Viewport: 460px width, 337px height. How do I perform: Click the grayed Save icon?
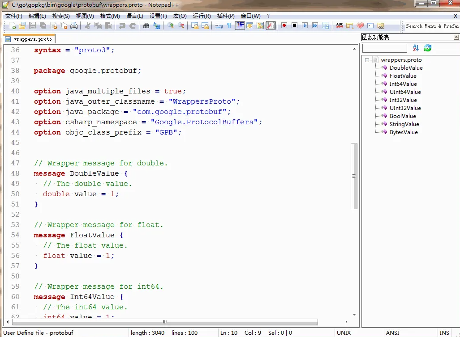coord(33,26)
